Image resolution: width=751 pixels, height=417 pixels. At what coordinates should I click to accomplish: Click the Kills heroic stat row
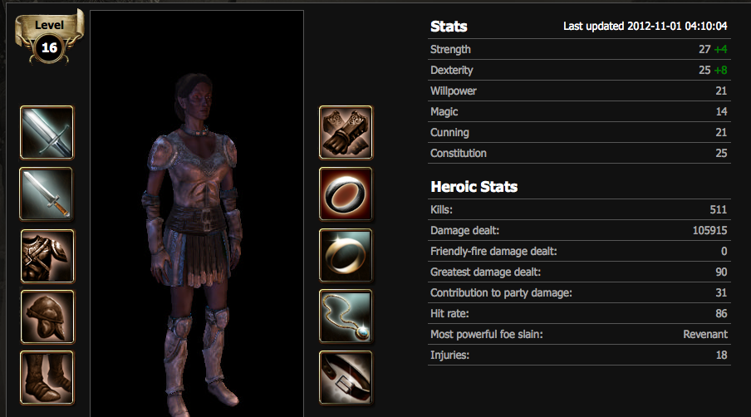579,209
